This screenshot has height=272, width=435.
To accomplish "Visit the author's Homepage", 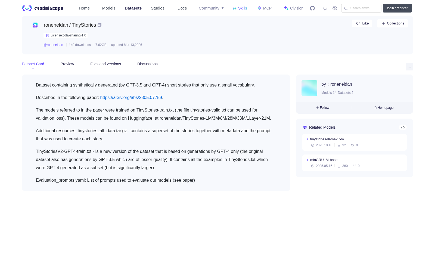I will (x=384, y=108).
